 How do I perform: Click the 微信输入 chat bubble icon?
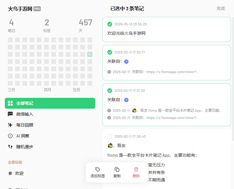[x=10, y=114]
